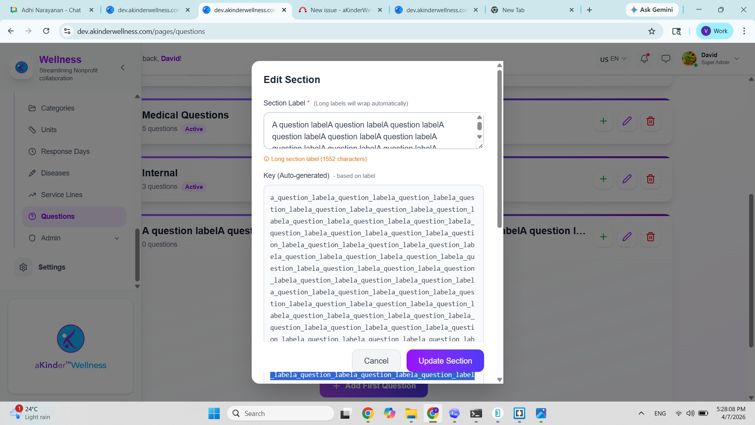Click the Update Section button
Image resolution: width=755 pixels, height=425 pixels.
(x=445, y=361)
